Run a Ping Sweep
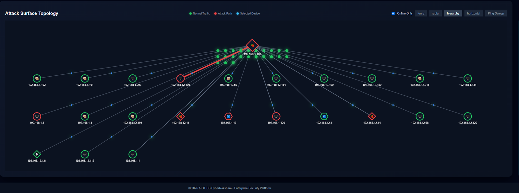This screenshot has width=519, height=193. pyautogui.click(x=496, y=13)
